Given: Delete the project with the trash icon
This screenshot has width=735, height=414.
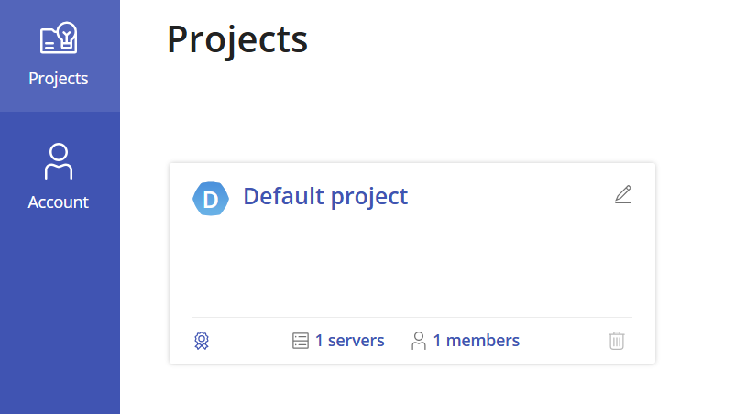Looking at the screenshot, I should [617, 341].
